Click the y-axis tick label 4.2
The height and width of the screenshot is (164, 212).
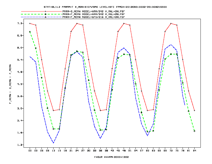pyautogui.click(x=20, y=84)
